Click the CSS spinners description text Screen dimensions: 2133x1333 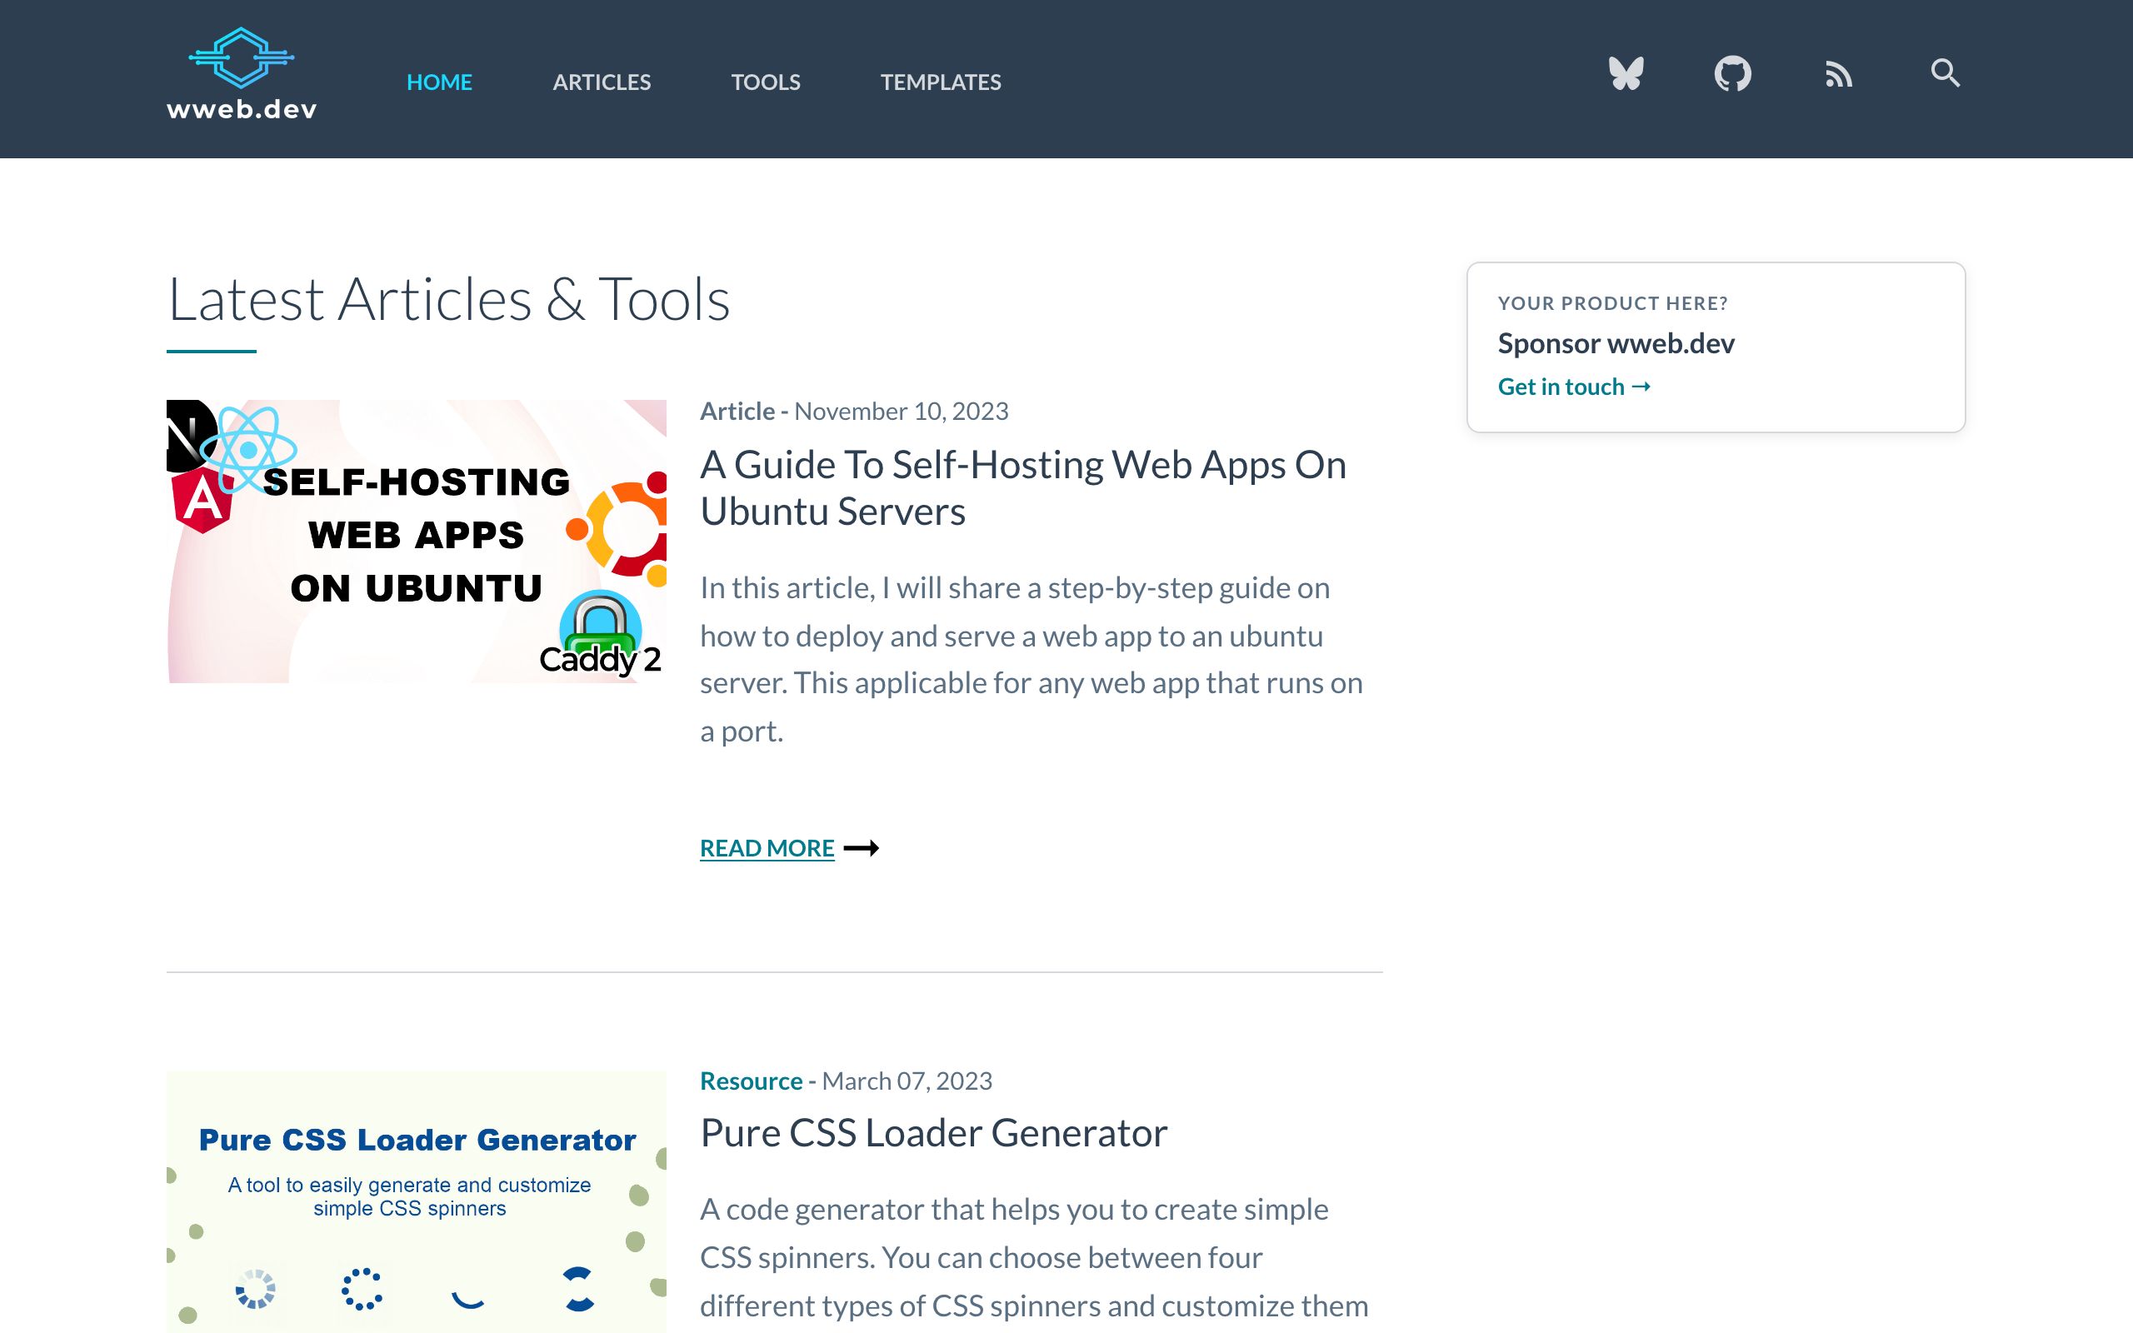tap(1034, 1258)
